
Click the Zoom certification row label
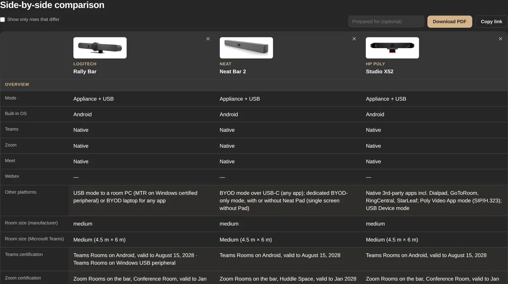tap(23, 278)
